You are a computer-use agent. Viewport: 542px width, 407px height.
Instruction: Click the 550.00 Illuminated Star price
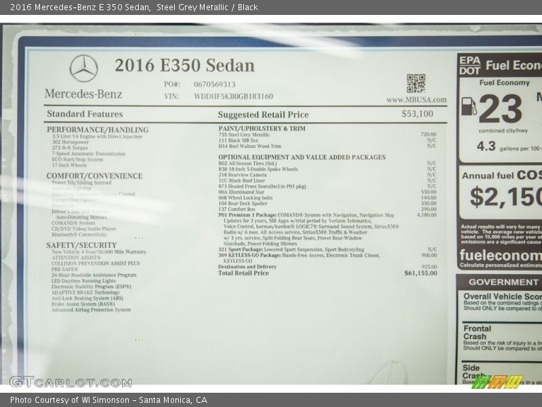coord(429,192)
